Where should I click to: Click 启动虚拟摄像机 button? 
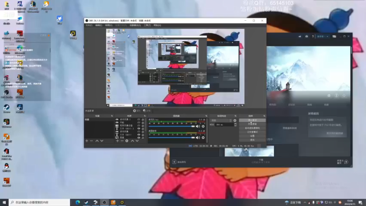[x=253, y=128]
